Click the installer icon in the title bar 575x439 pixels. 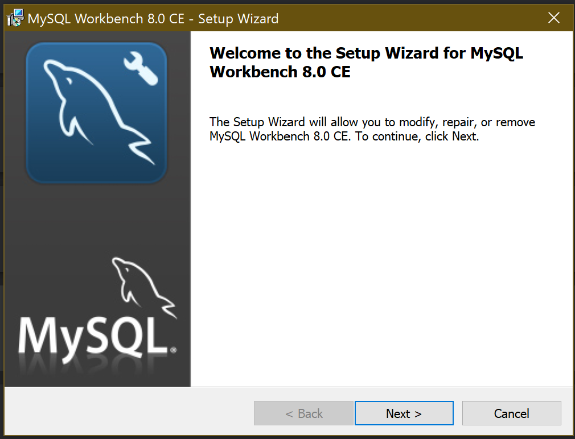[15, 18]
